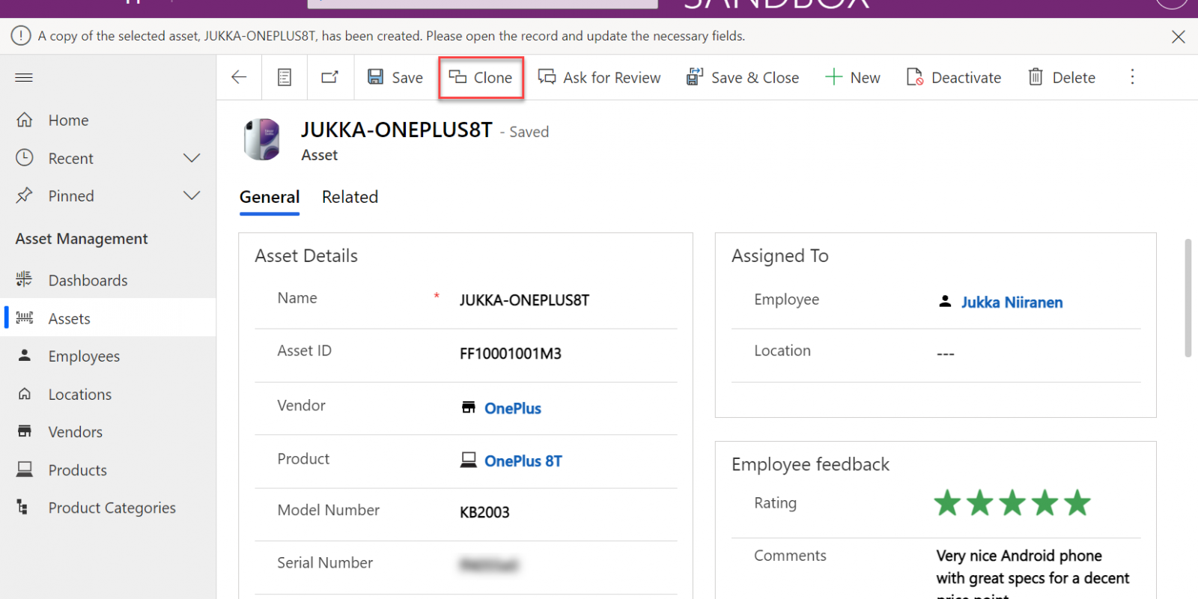This screenshot has width=1198, height=599.
Task: Click the Dashboards grid icon
Action: [24, 279]
